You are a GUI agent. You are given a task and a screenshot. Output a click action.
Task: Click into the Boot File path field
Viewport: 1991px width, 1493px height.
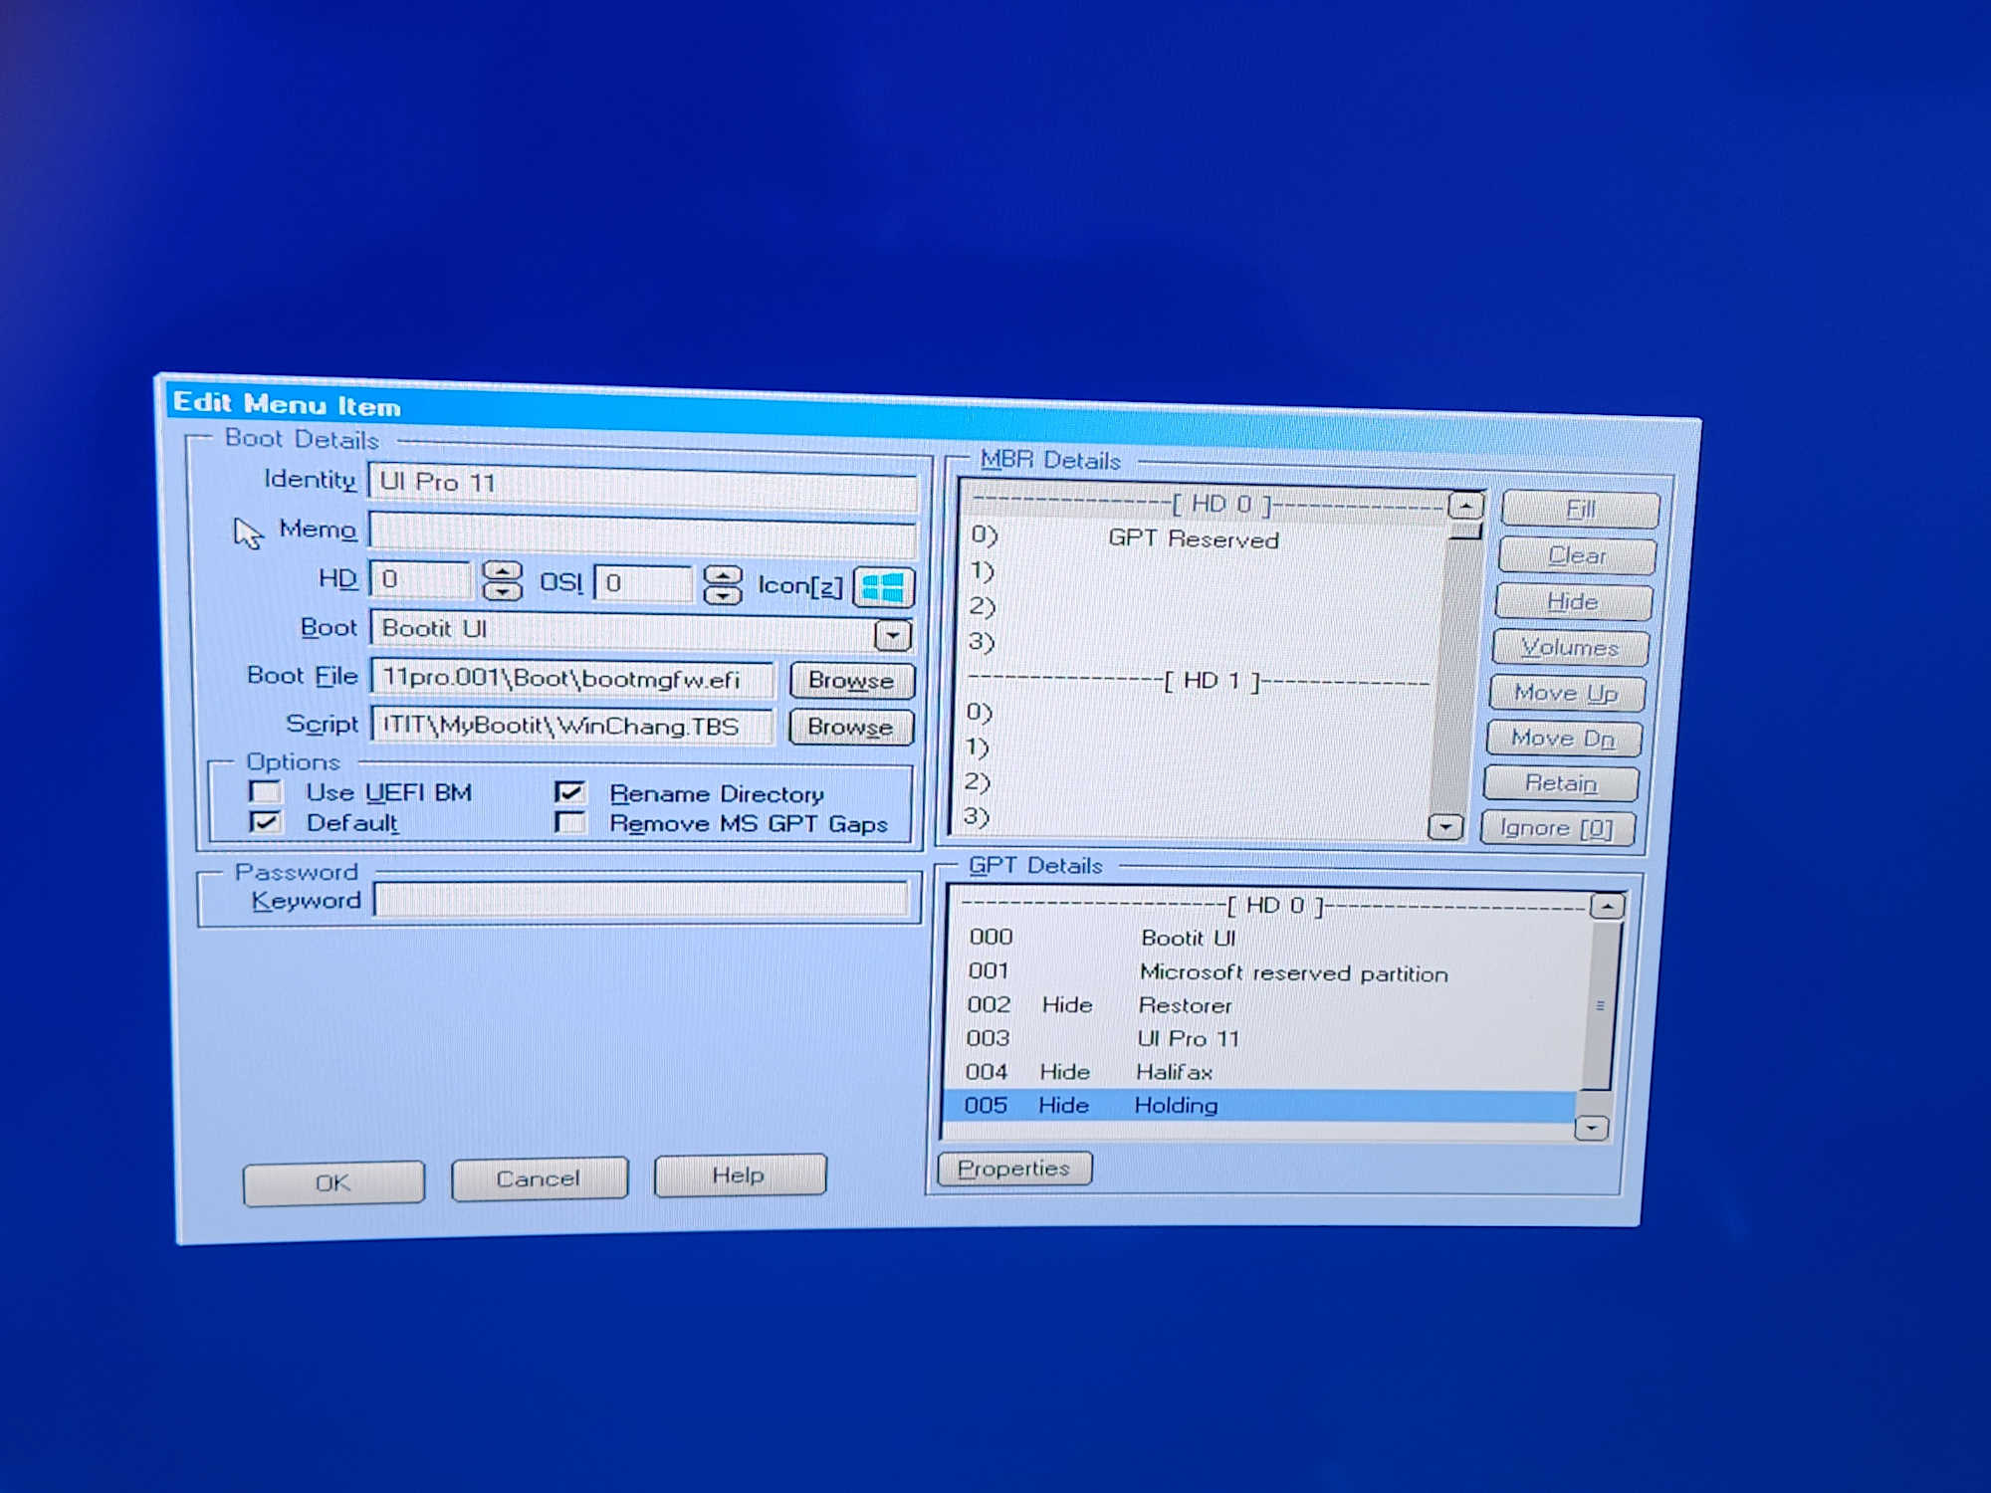pyautogui.click(x=572, y=679)
